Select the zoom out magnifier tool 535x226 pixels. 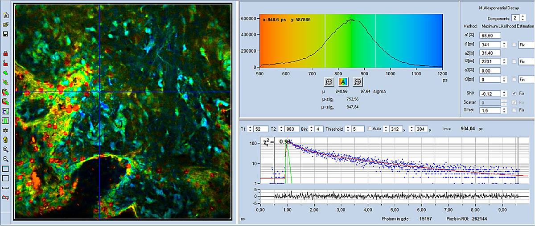pos(6,159)
